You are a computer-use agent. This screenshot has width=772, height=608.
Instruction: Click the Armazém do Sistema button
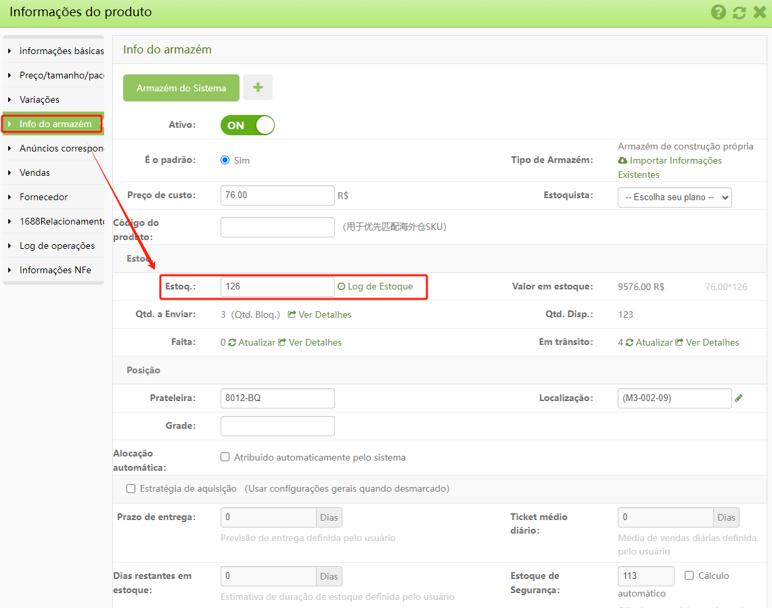click(x=181, y=88)
